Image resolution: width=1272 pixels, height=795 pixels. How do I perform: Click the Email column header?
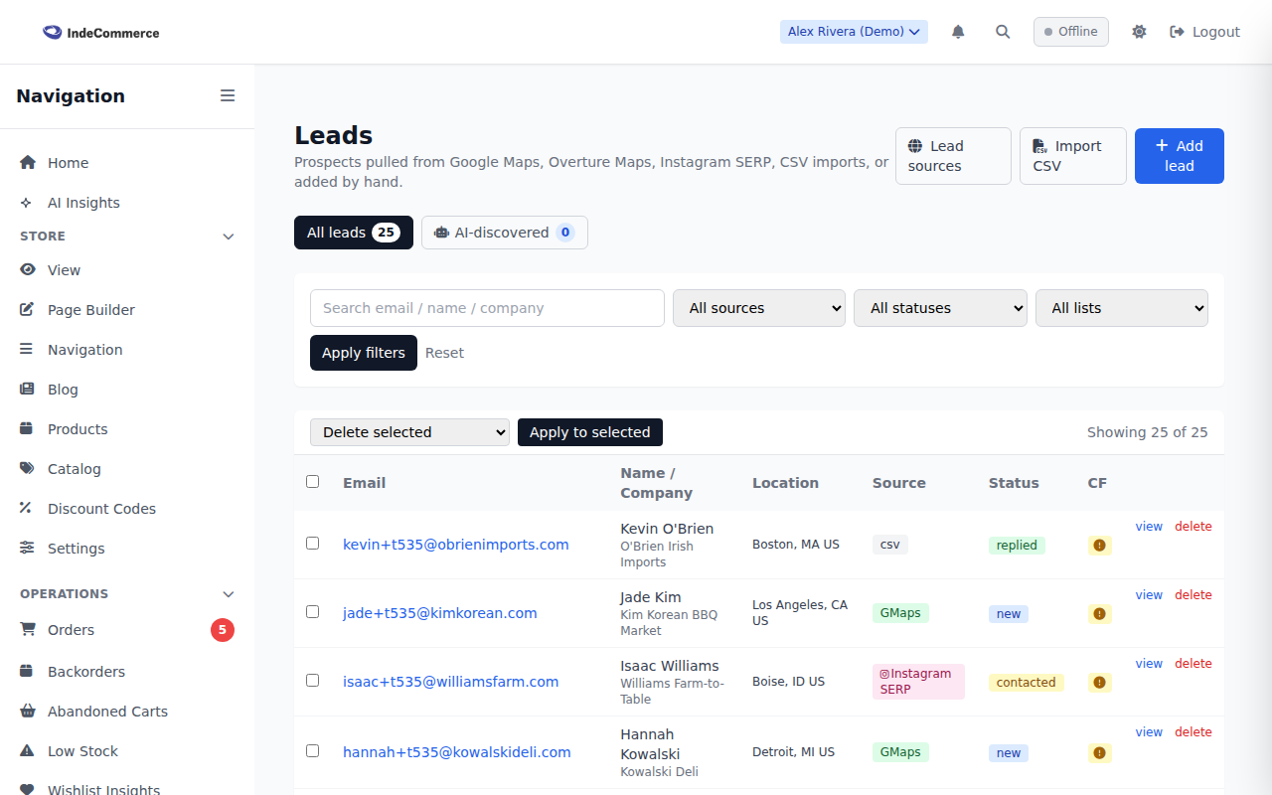point(364,483)
